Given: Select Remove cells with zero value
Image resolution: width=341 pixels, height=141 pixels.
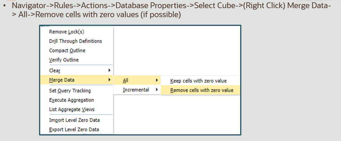Looking at the screenshot, I should (202, 90).
